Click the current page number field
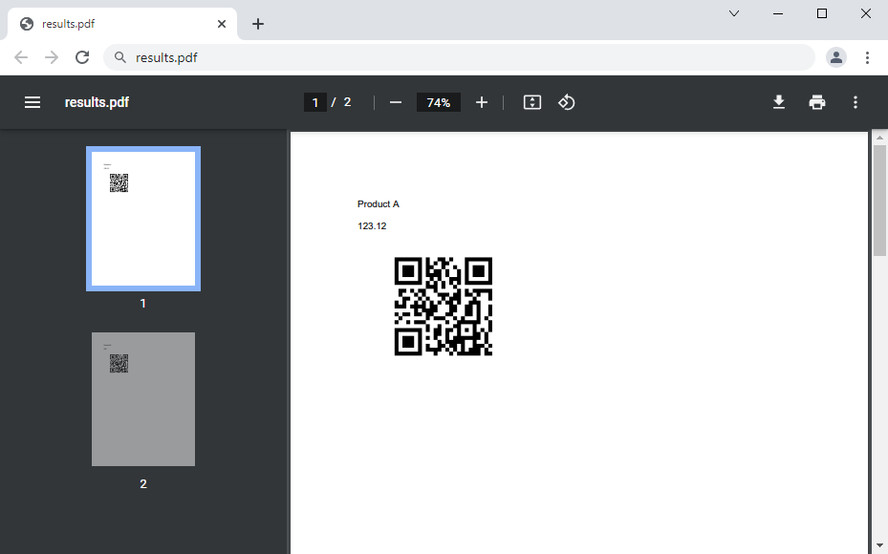Screen dimensions: 888x554 [x=314, y=102]
